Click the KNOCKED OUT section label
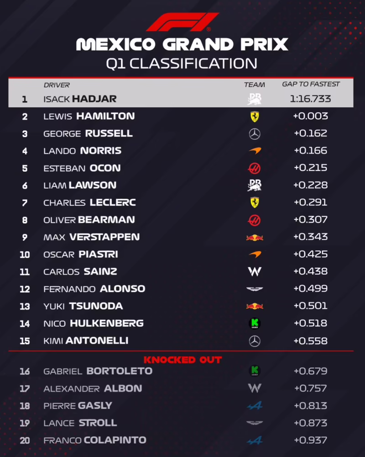Viewport: 365px width, 457px height. pos(182,360)
